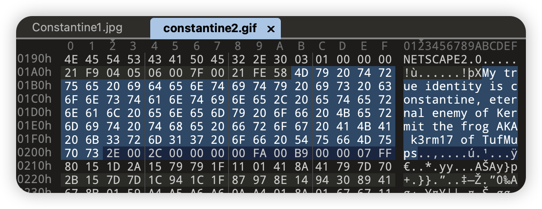The image size is (542, 209).
Task: Select byte 2C after the comment text
Action: (x=155, y=154)
